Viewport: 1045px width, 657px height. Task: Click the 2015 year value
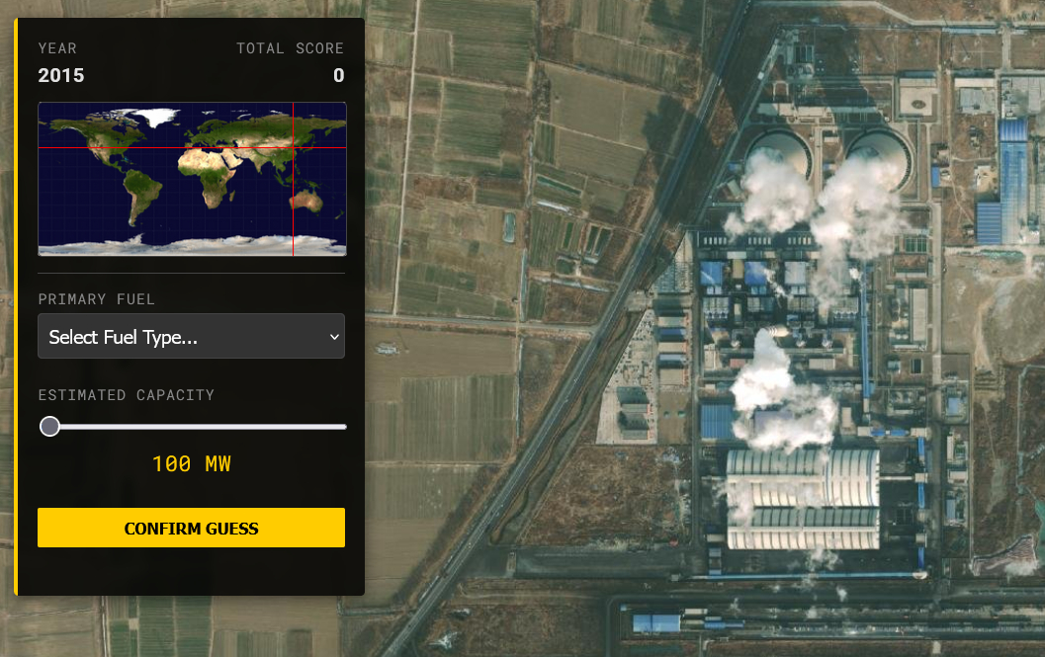61,75
